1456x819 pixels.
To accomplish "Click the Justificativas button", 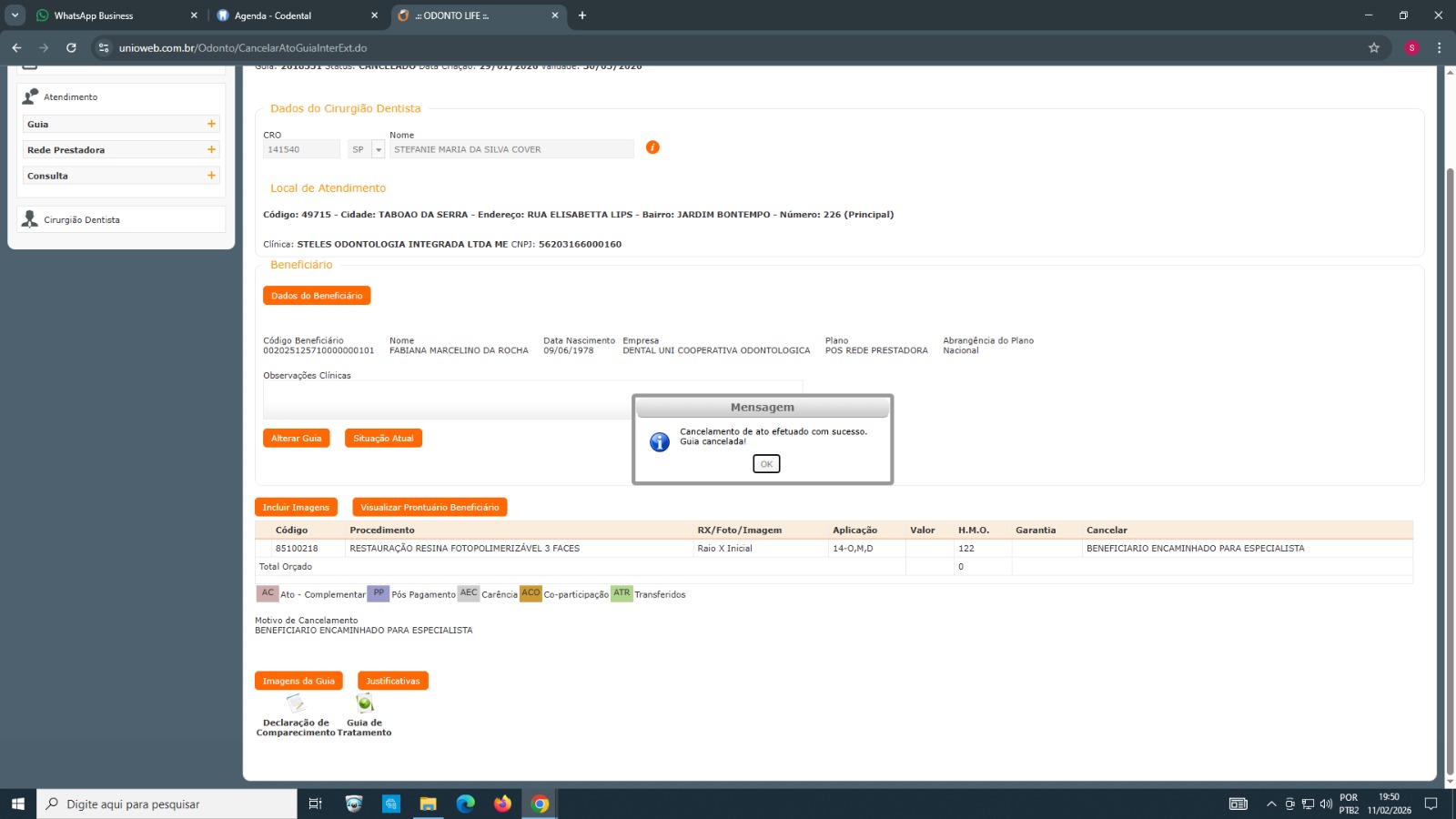I will coord(393,681).
